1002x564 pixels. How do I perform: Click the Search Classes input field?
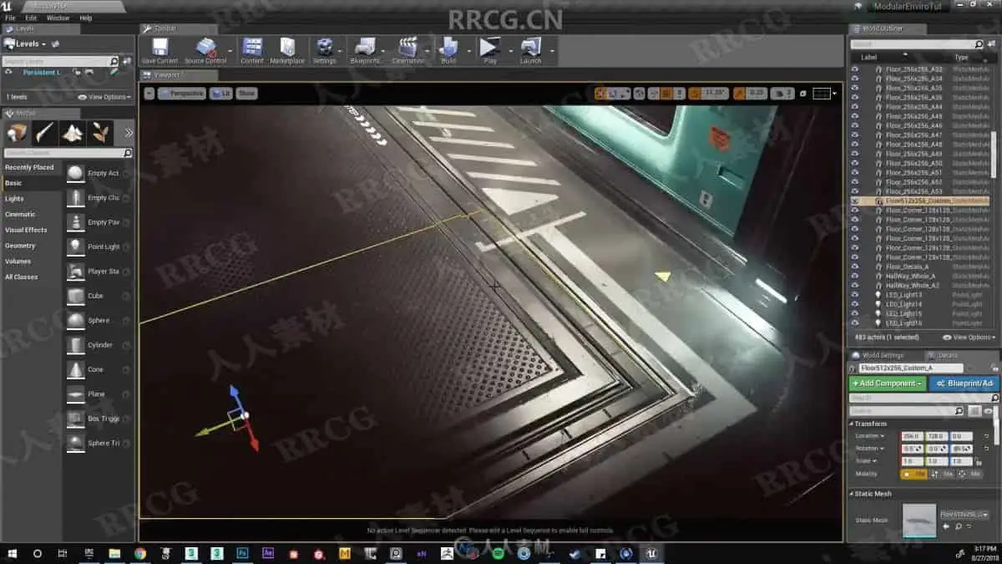(x=68, y=153)
